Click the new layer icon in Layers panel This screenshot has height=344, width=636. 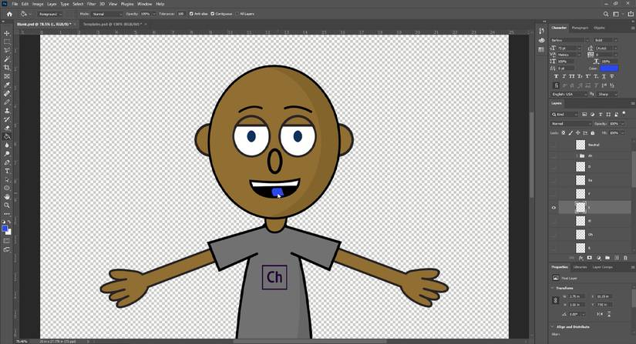pos(616,258)
